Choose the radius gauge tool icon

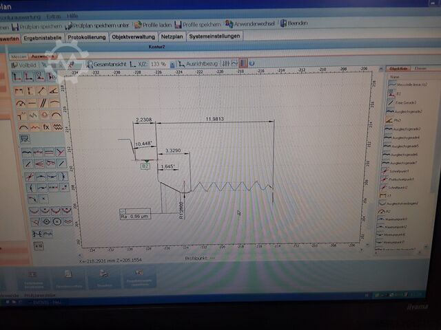click(19, 103)
